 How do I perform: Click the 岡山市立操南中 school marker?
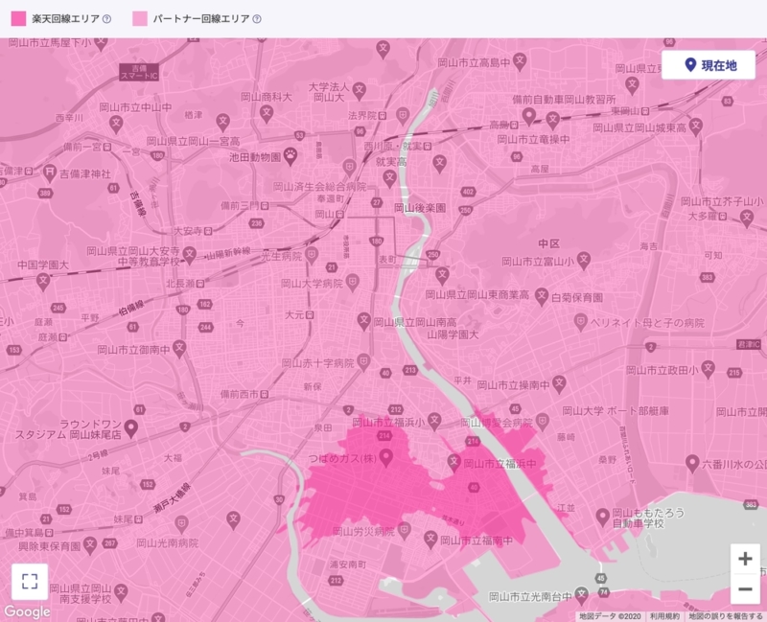coord(559,383)
